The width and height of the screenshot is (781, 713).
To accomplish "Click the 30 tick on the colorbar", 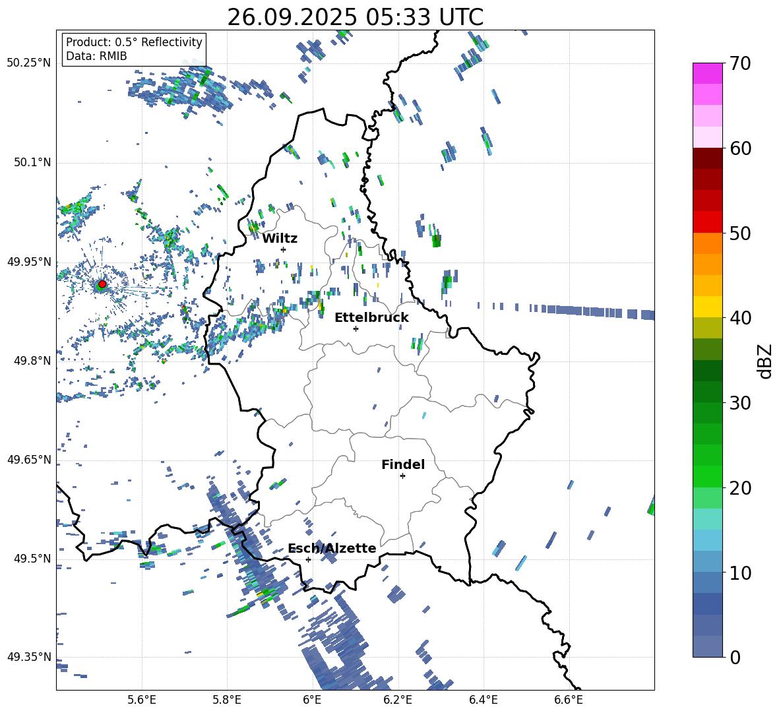I will [740, 403].
